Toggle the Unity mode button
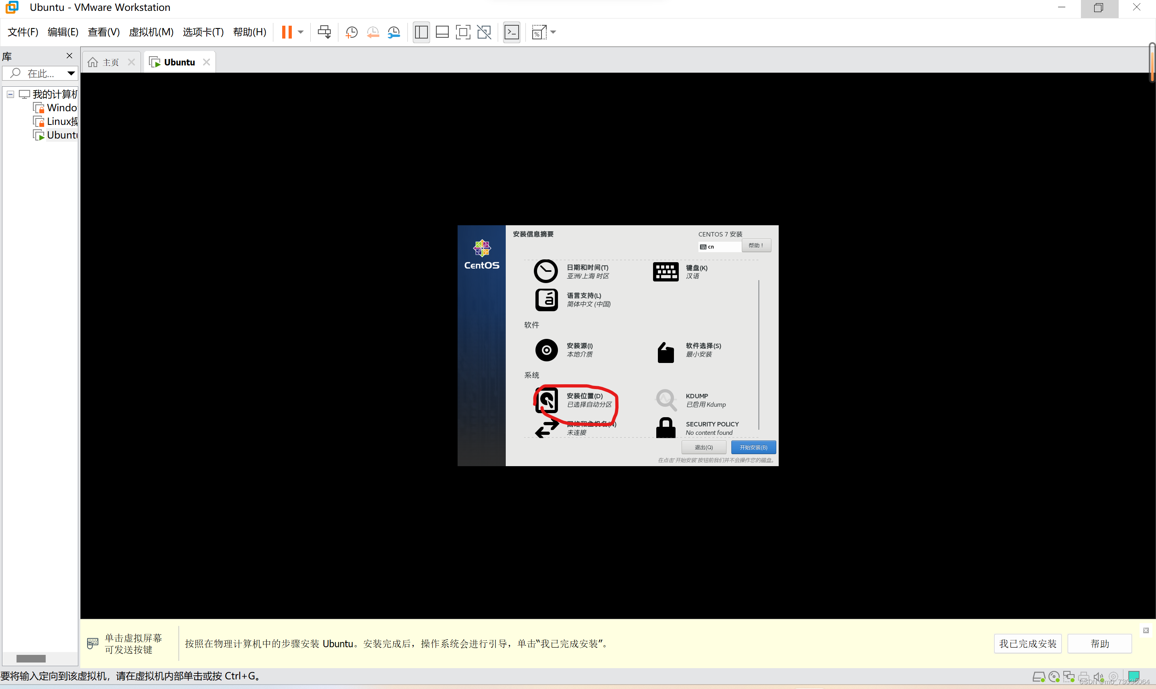The width and height of the screenshot is (1156, 689). click(x=484, y=32)
